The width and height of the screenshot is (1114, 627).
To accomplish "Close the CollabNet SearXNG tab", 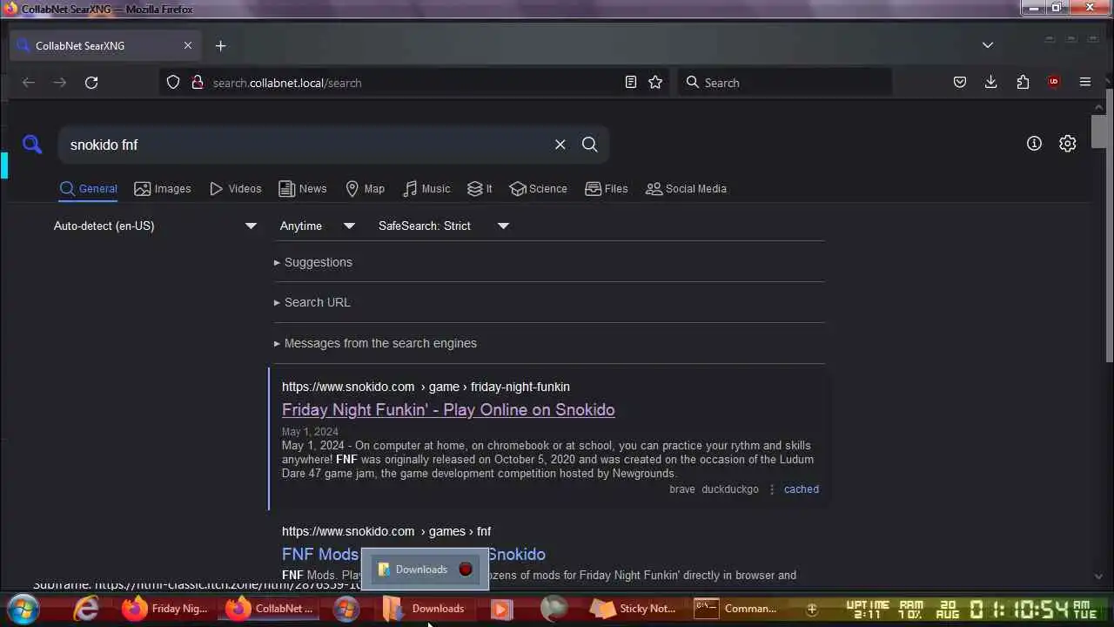I will click(188, 45).
